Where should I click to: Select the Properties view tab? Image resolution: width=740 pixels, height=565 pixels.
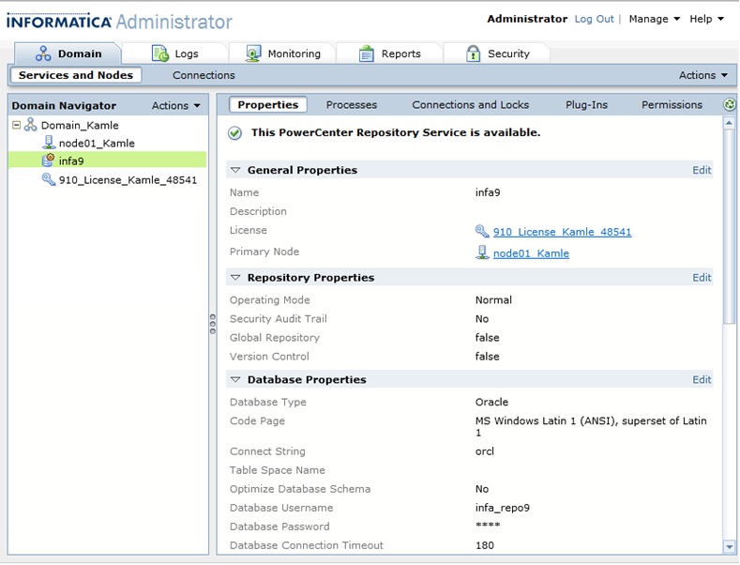[x=267, y=104]
